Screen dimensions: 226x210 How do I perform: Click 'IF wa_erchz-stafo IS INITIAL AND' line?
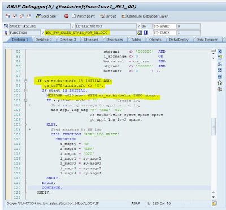pyautogui.click(x=74, y=81)
